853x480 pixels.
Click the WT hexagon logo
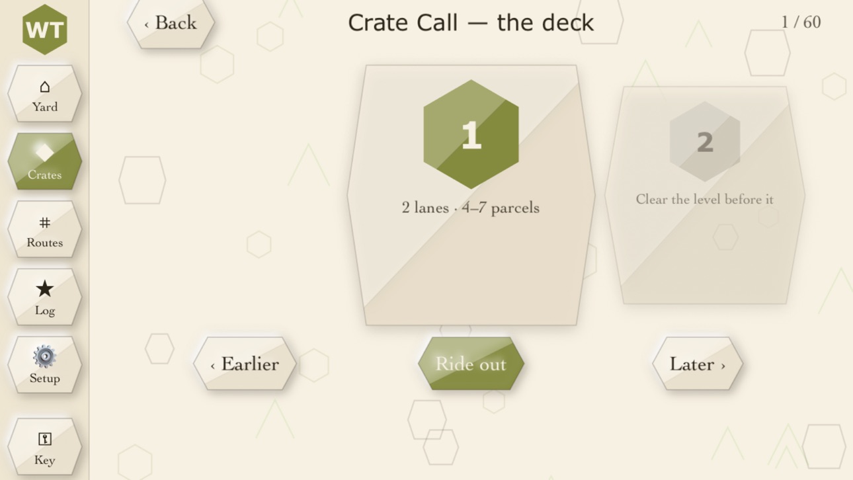pyautogui.click(x=44, y=29)
